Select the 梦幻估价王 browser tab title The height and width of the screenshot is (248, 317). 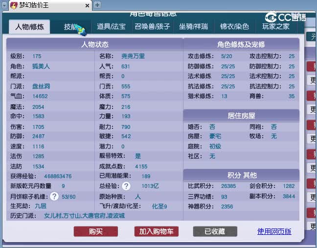click(34, 5)
